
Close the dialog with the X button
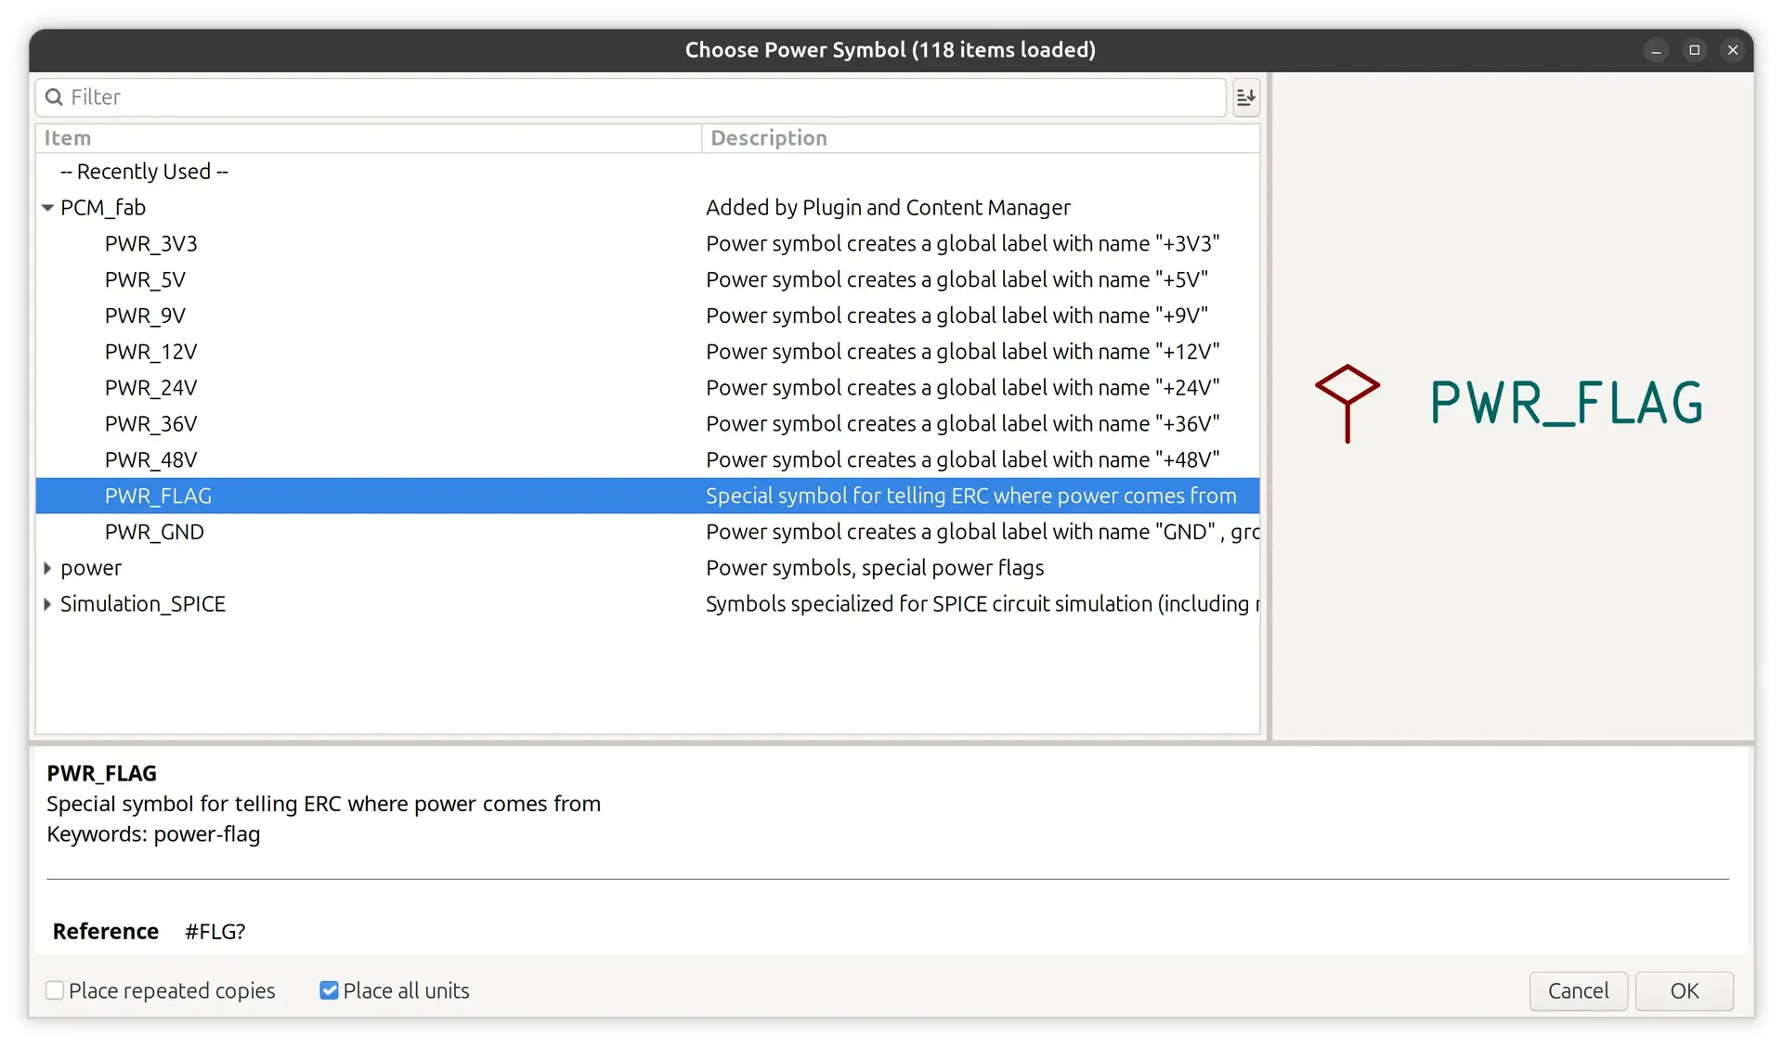click(1732, 50)
